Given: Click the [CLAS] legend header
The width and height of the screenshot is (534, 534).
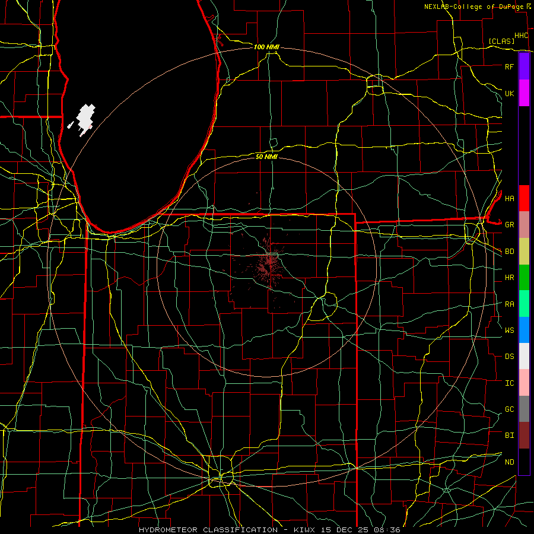Looking at the screenshot, I should (x=501, y=41).
